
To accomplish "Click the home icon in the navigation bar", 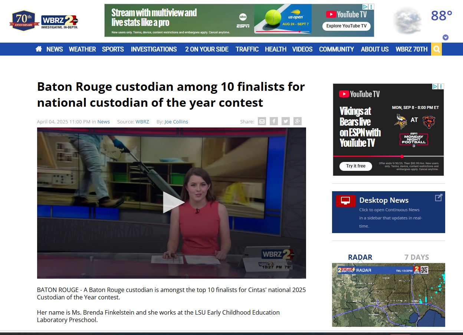I will [x=39, y=49].
